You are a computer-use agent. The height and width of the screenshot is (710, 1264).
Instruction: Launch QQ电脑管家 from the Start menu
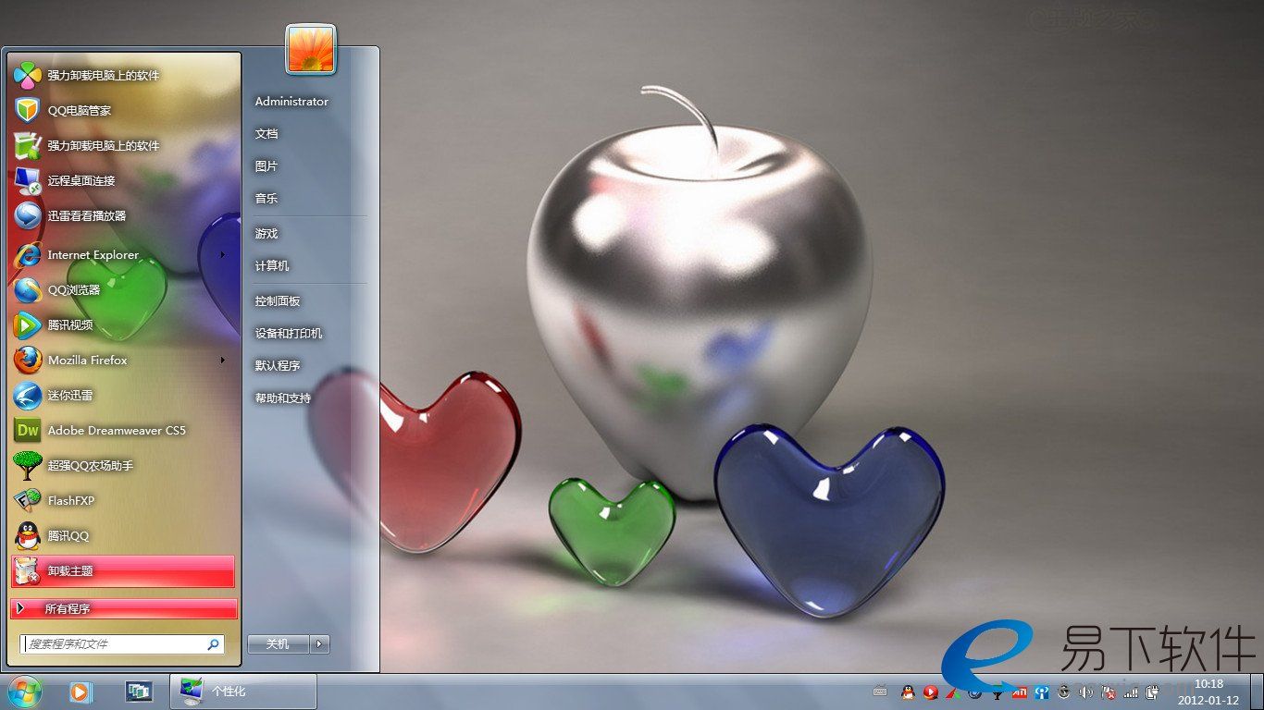(x=122, y=110)
